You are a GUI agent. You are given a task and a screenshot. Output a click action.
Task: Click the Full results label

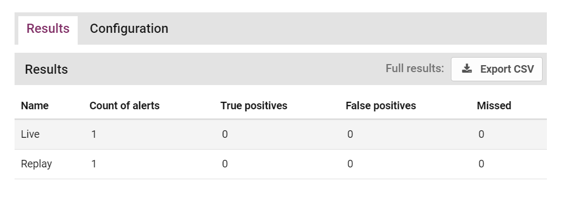(415, 69)
